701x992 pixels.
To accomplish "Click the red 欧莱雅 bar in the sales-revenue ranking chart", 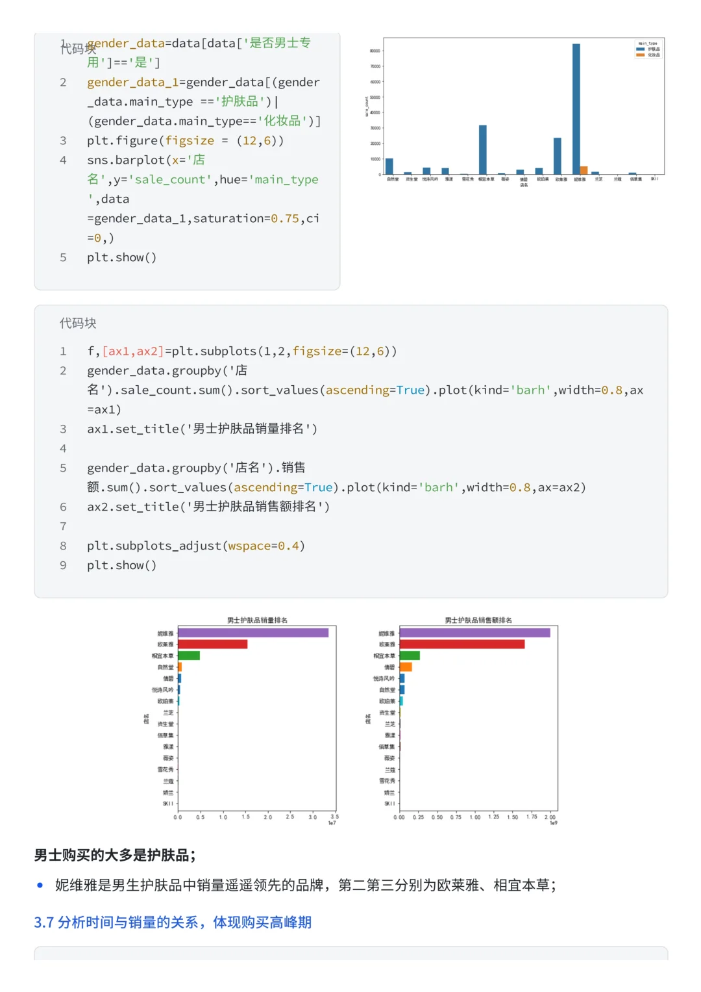I will coord(461,644).
